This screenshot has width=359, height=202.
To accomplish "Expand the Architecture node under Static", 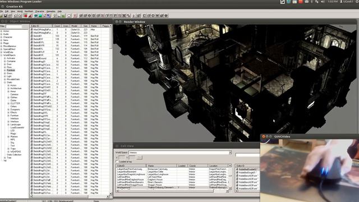I will [9, 89].
